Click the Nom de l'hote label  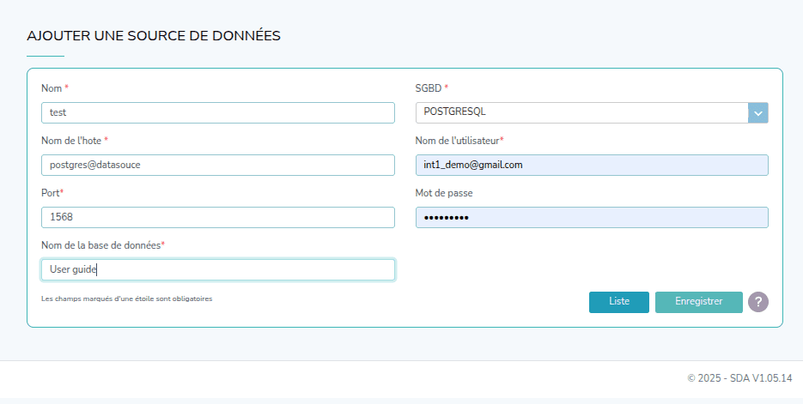(x=71, y=141)
